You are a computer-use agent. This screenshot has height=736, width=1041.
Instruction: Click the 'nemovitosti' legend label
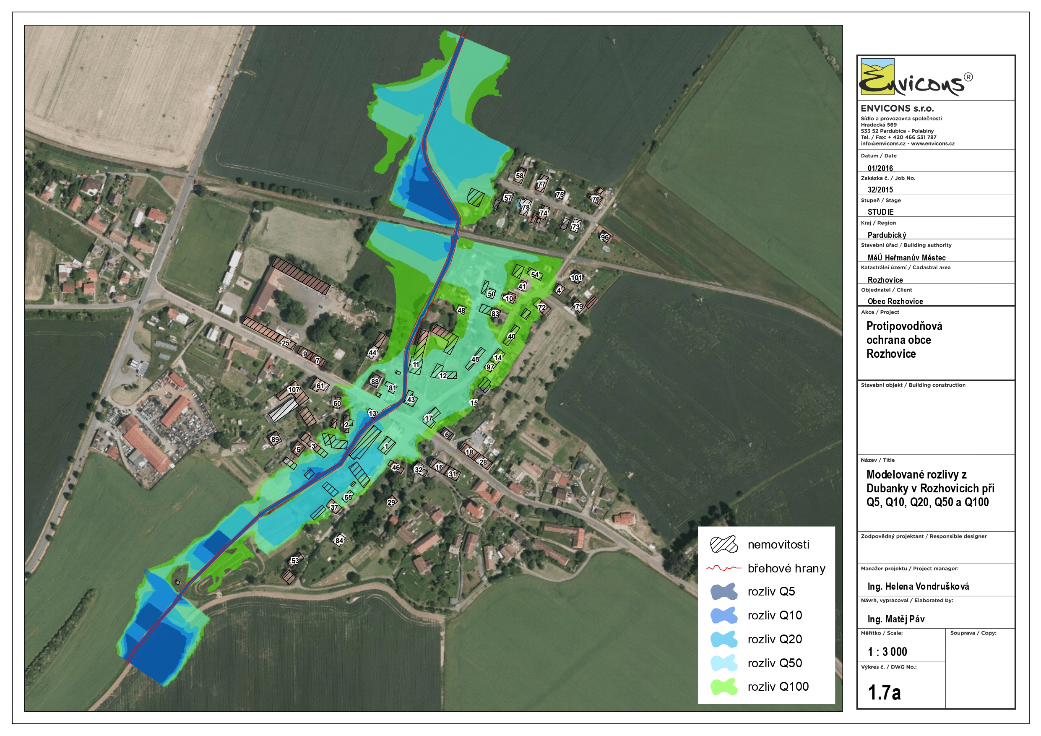(778, 545)
